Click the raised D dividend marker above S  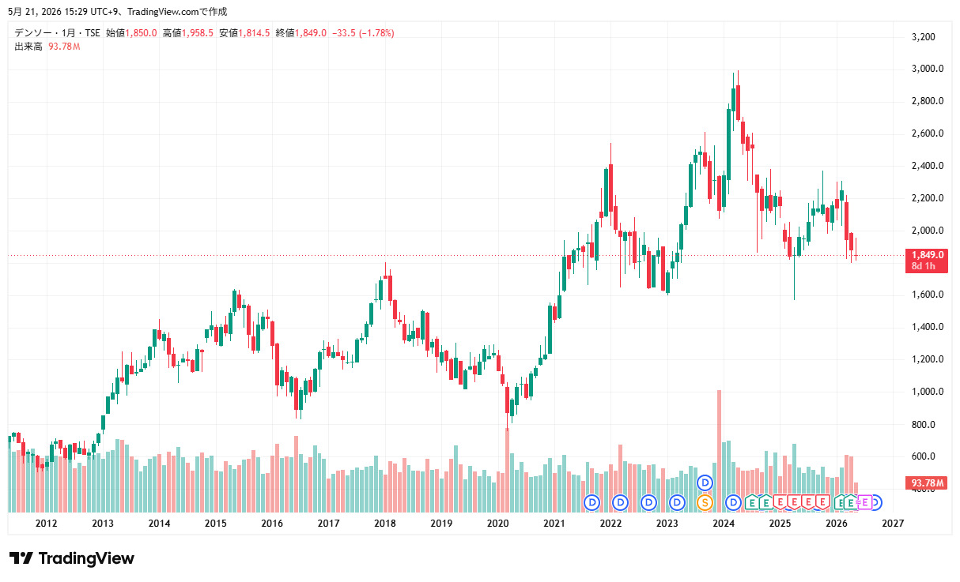point(705,482)
